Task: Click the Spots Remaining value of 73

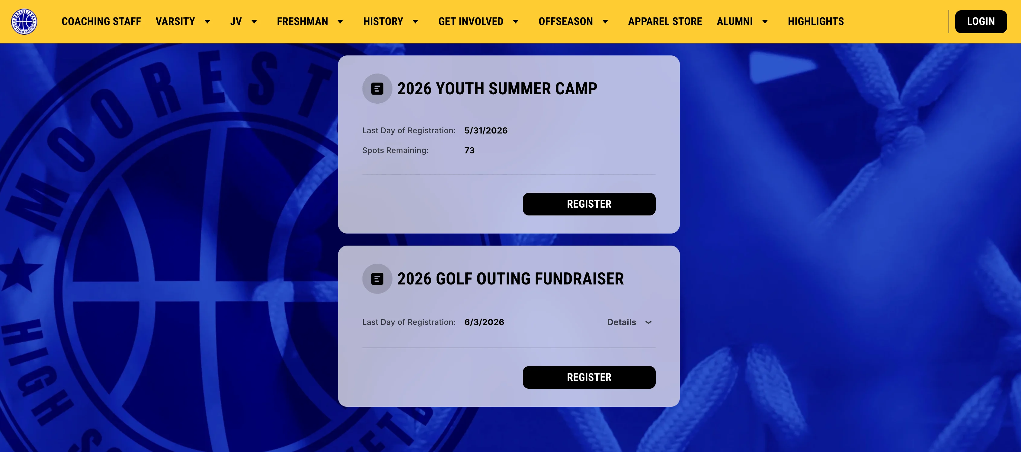Action: 469,150
